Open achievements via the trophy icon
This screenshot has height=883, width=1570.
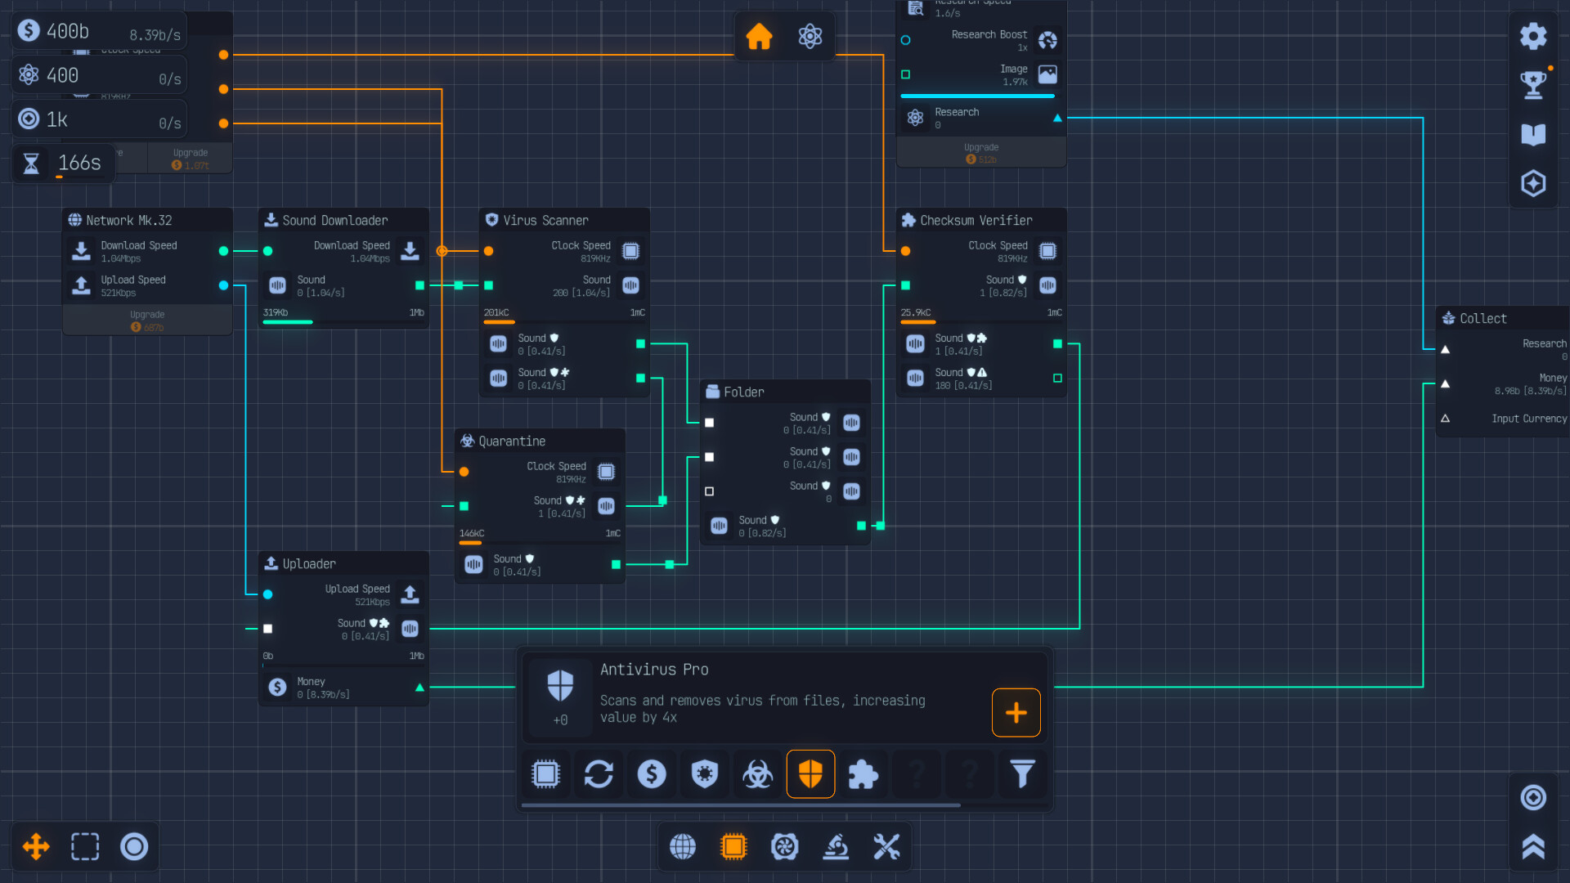click(1533, 83)
